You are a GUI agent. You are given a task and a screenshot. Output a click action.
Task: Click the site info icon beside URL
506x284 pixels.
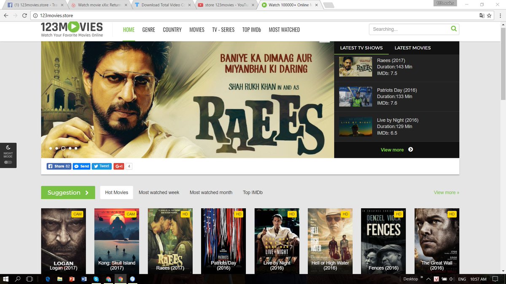coord(36,16)
